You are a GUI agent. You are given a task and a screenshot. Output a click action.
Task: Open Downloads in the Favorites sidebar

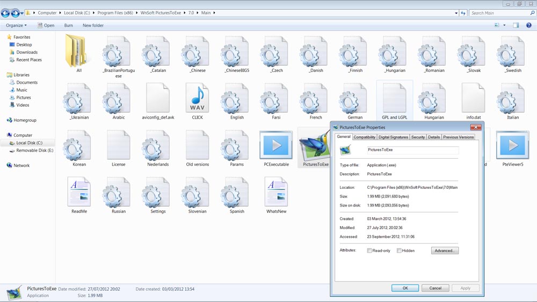click(x=27, y=53)
